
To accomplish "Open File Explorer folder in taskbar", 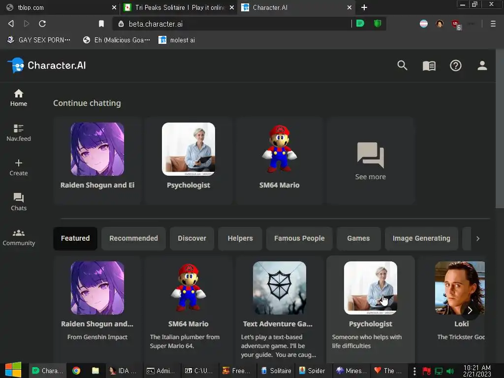I will pyautogui.click(x=95, y=371).
